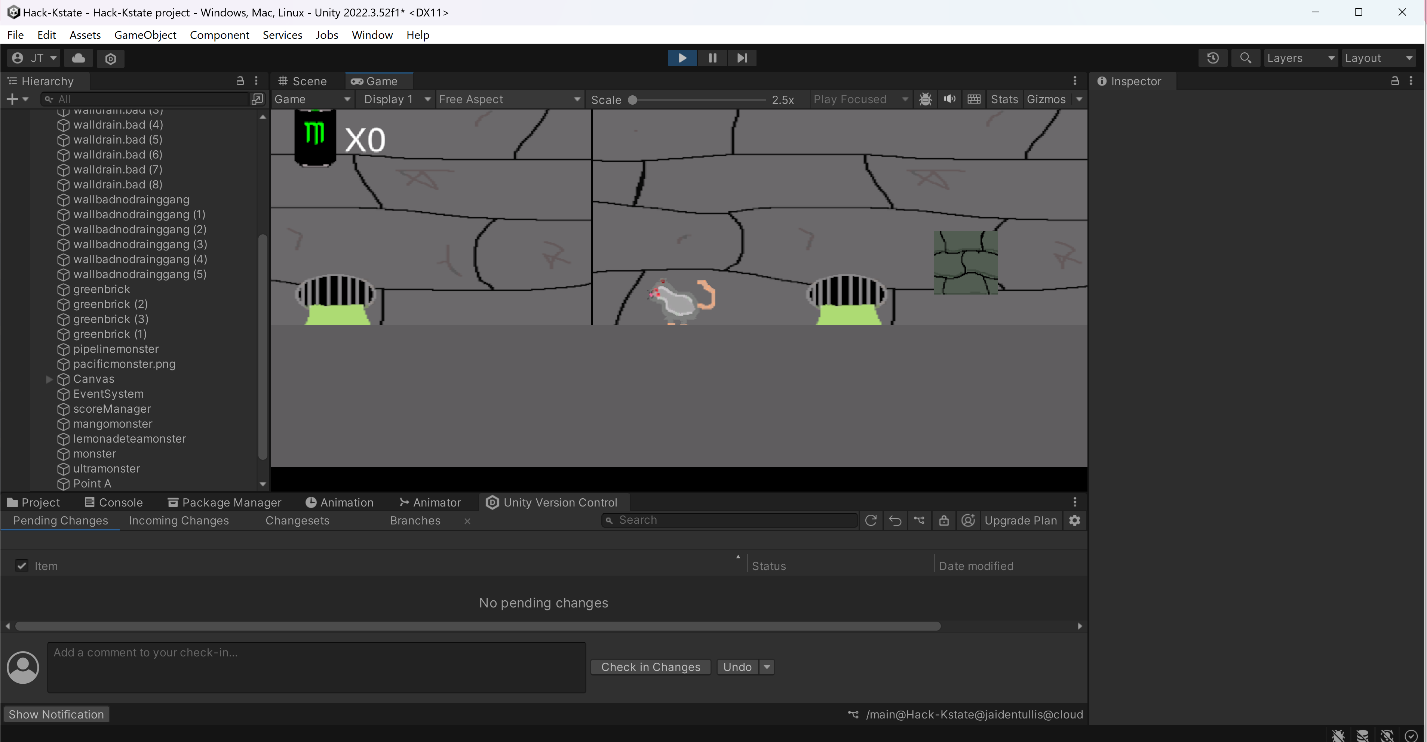Screen dimensions: 1427x742
Task: Open the GameObject menu
Action: [145, 35]
